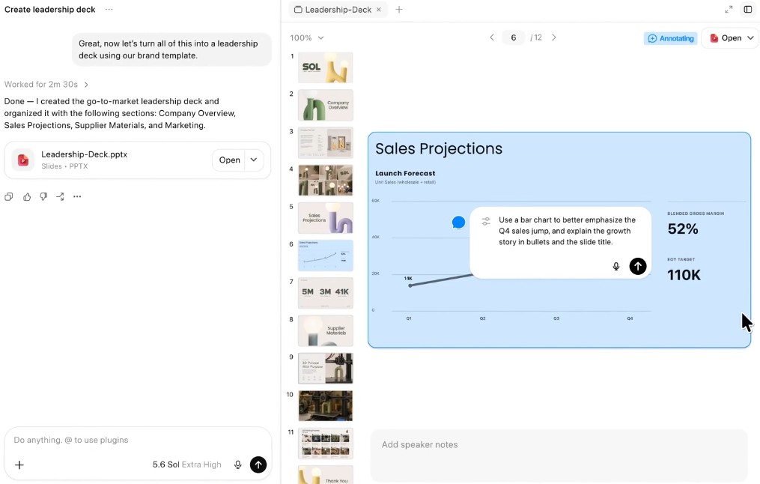Image resolution: width=760 pixels, height=484 pixels.
Task: Send the chat message with arrow button
Action: [258, 465]
